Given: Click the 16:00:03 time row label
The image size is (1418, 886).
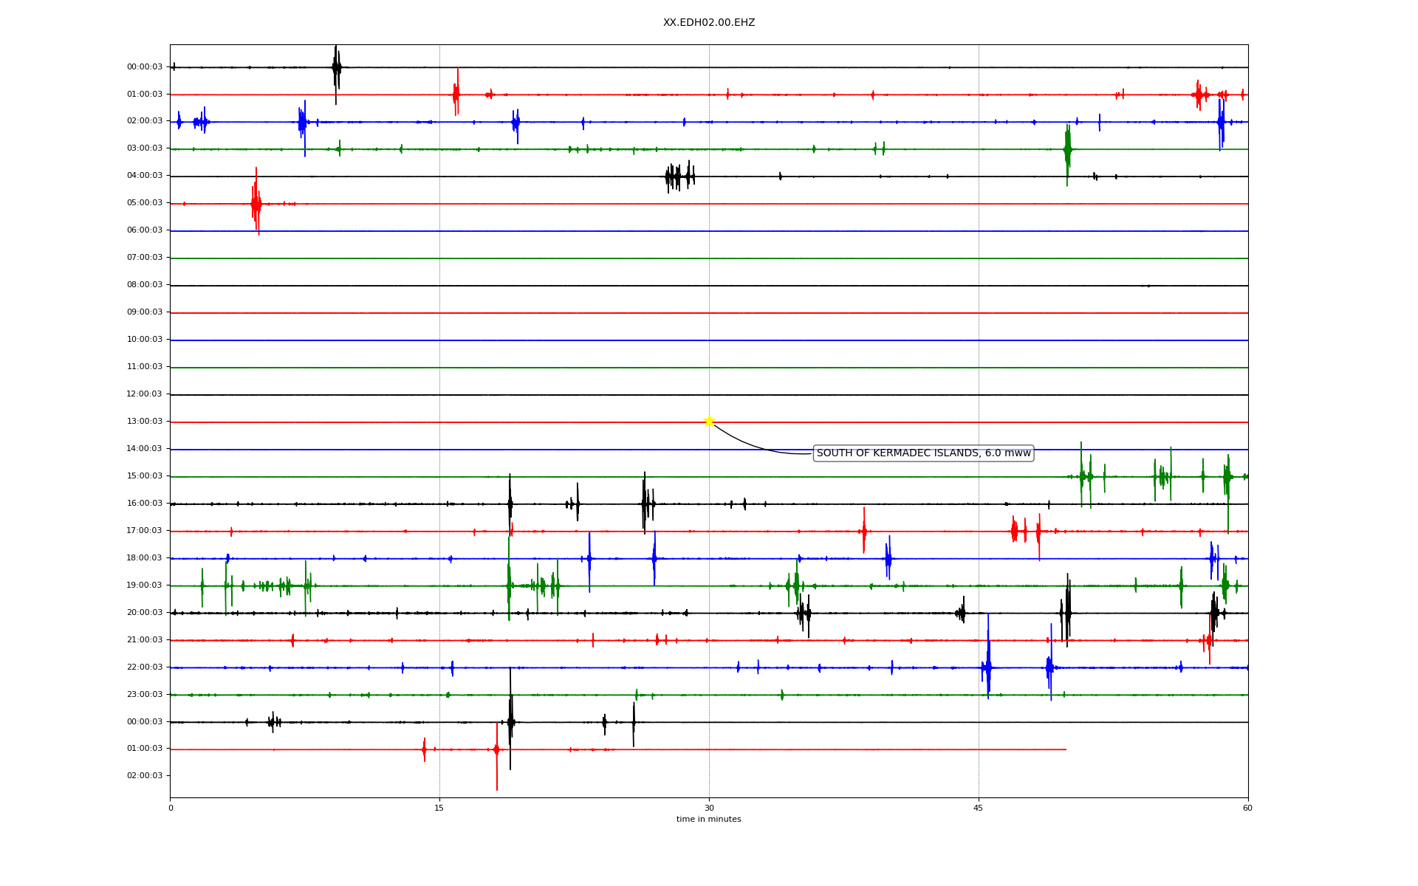Looking at the screenshot, I should (145, 504).
